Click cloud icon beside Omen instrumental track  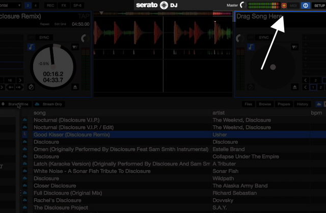[x=25, y=149]
